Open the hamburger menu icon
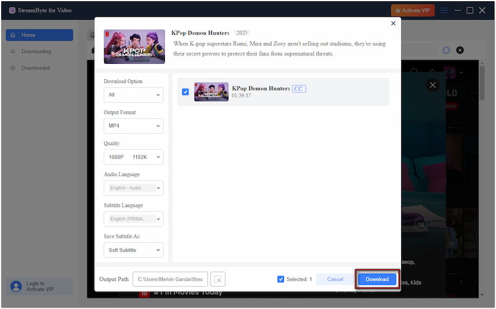The width and height of the screenshot is (496, 309). coord(444,11)
